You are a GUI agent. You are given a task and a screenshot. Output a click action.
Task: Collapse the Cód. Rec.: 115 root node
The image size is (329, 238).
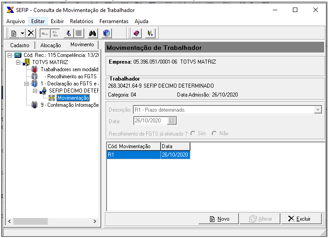tap(9, 55)
